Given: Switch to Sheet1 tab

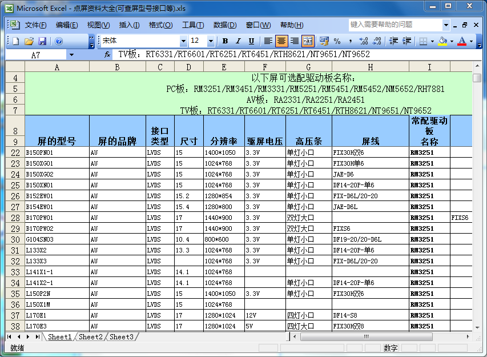Looking at the screenshot, I should click(x=59, y=337).
